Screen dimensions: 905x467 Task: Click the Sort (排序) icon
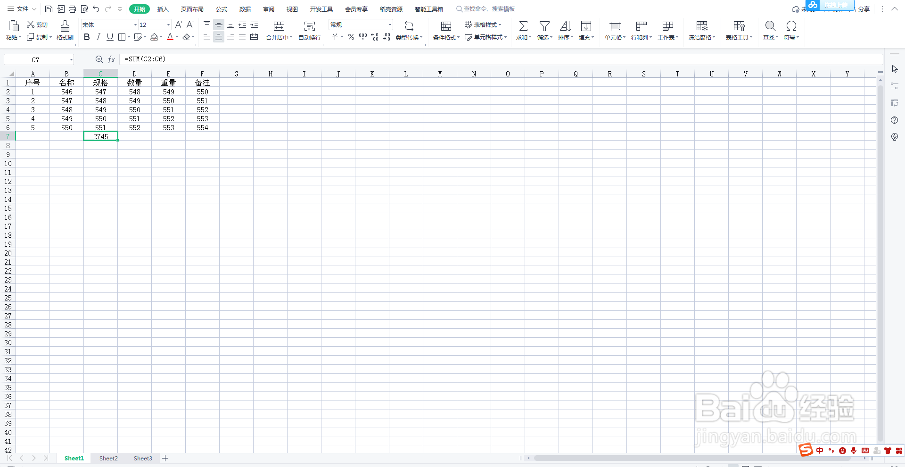pyautogui.click(x=565, y=26)
